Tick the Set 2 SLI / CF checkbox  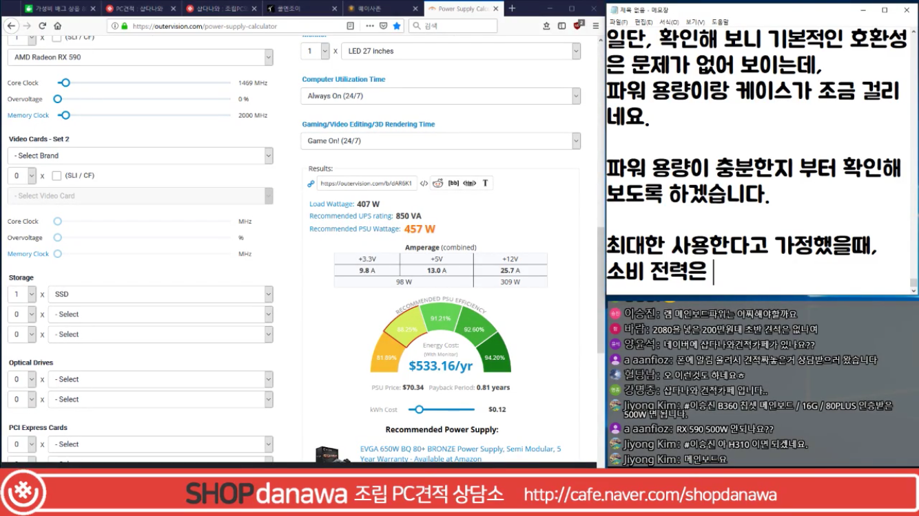click(56, 175)
